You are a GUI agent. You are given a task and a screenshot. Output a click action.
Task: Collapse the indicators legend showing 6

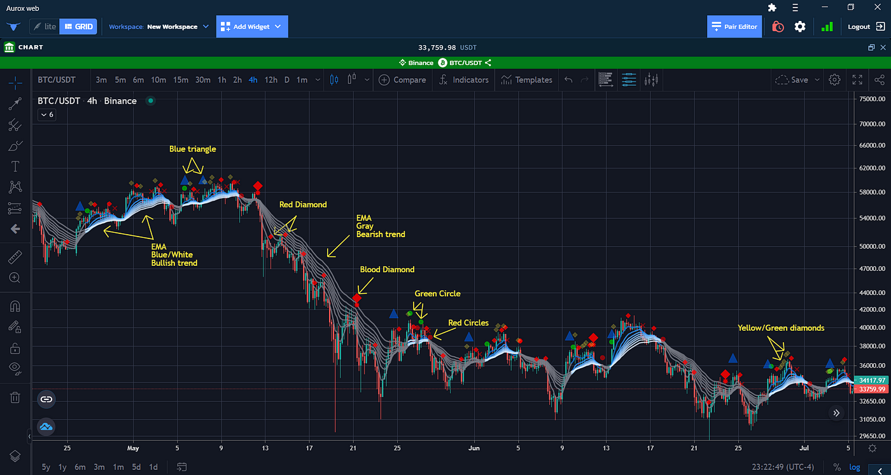(46, 114)
